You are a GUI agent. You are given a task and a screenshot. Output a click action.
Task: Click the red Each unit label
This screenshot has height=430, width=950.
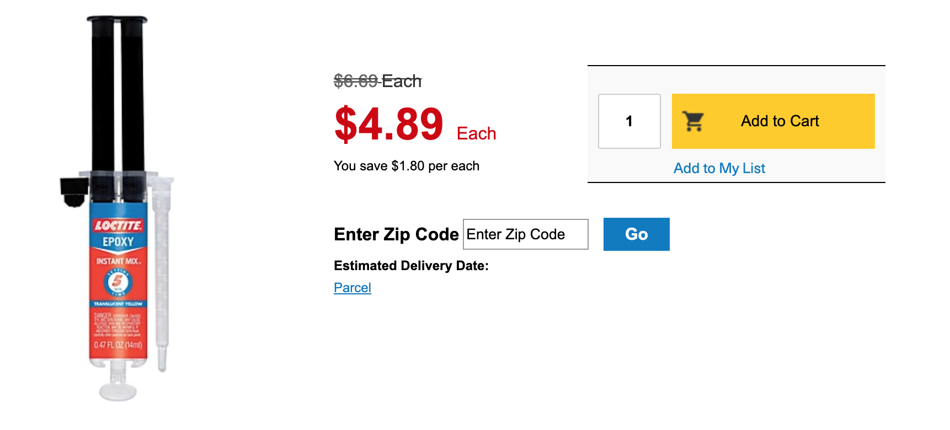point(476,134)
